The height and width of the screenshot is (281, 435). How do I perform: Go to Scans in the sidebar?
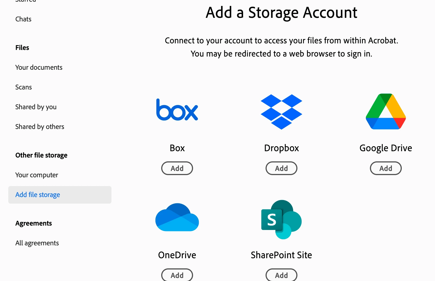click(x=24, y=87)
